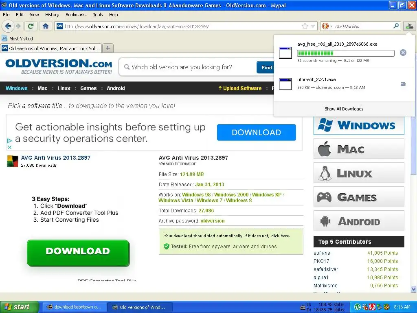This screenshot has height=313, width=417.
Task: Show All Downloads
Action: click(x=344, y=109)
